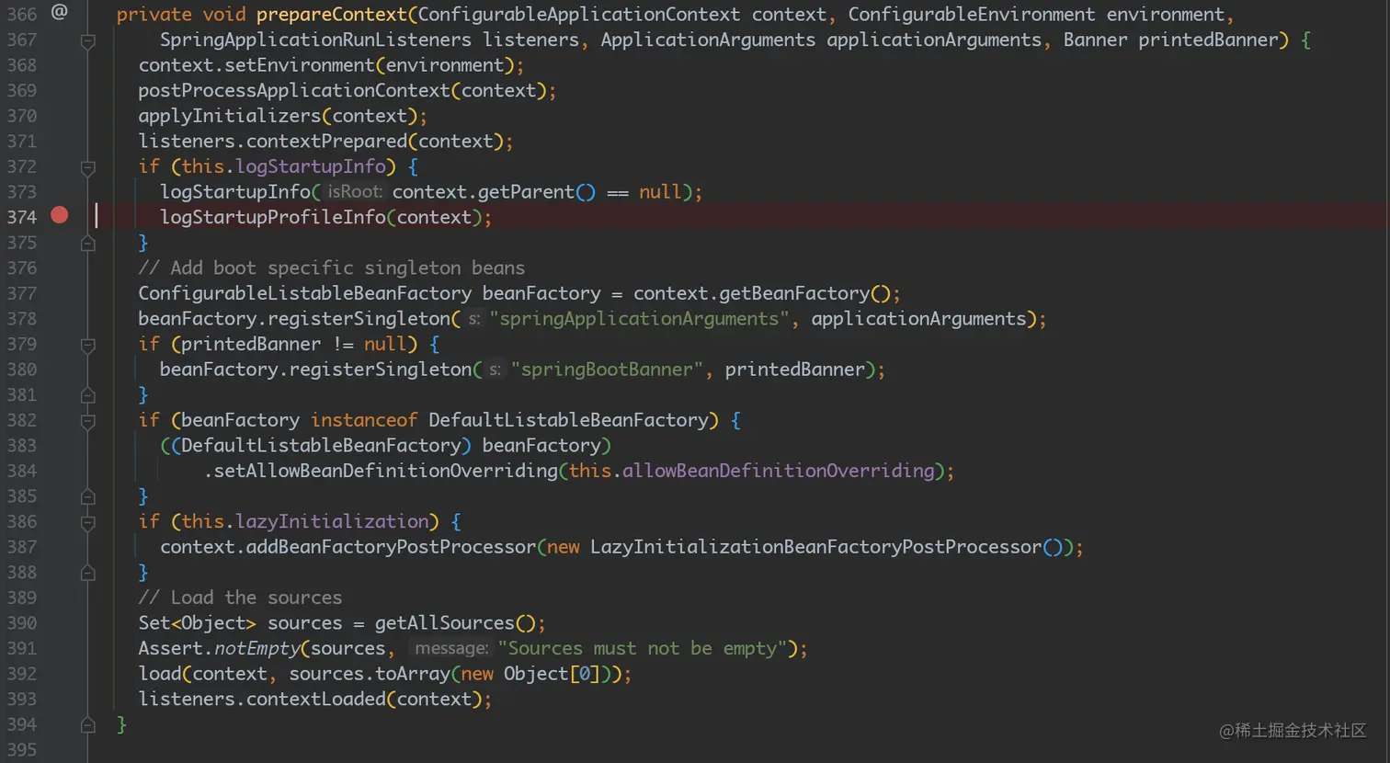Click line number 366 in the gutter

tap(22, 15)
